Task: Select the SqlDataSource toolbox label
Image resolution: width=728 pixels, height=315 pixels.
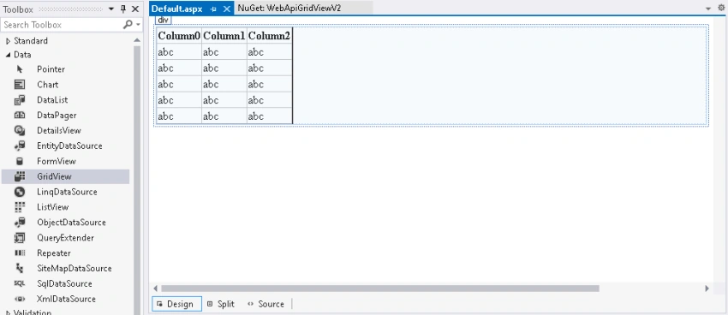Action: coord(64,283)
